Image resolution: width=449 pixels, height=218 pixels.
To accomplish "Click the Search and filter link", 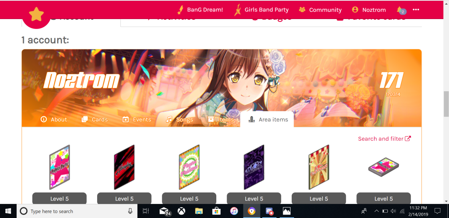I will click(x=384, y=139).
